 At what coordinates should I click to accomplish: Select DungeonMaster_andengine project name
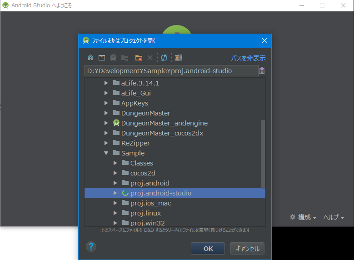pyautogui.click(x=165, y=123)
